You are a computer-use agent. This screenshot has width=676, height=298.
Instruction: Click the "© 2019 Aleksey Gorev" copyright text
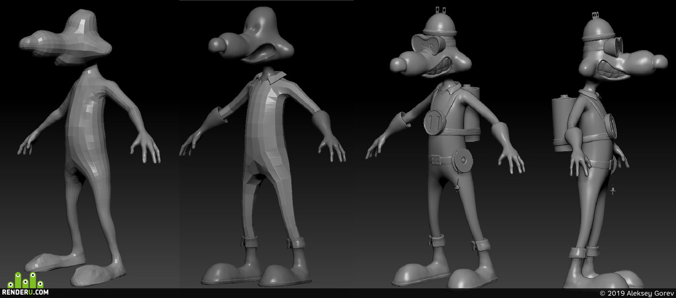point(636,293)
